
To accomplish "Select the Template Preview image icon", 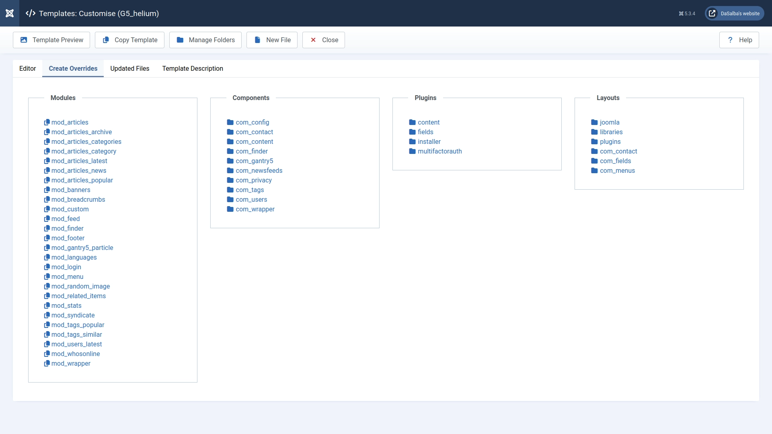I will (24, 40).
